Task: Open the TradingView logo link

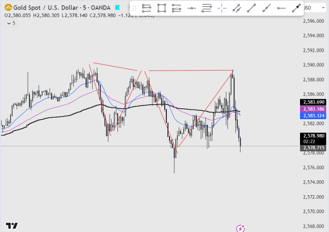Action: (12, 226)
